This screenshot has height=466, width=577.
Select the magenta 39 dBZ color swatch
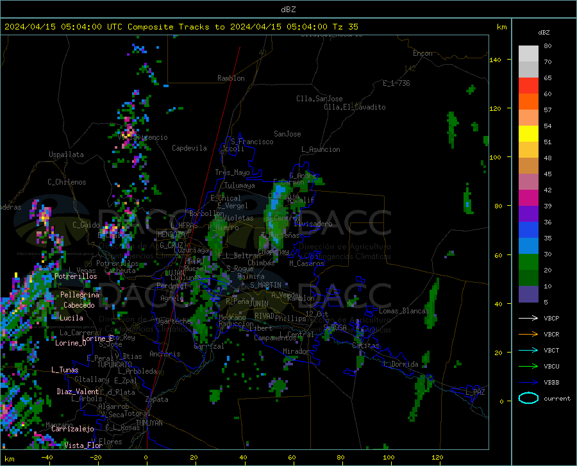point(528,198)
